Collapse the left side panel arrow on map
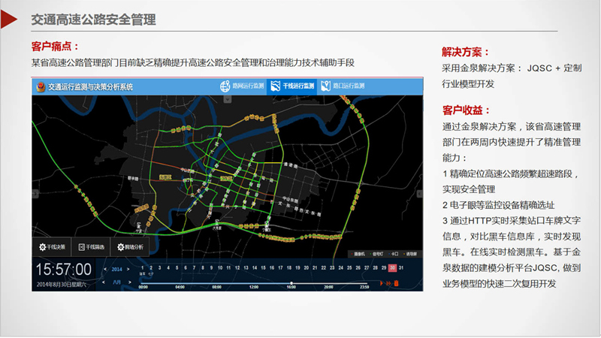Image resolution: width=601 pixels, height=338 pixels. coord(35,194)
